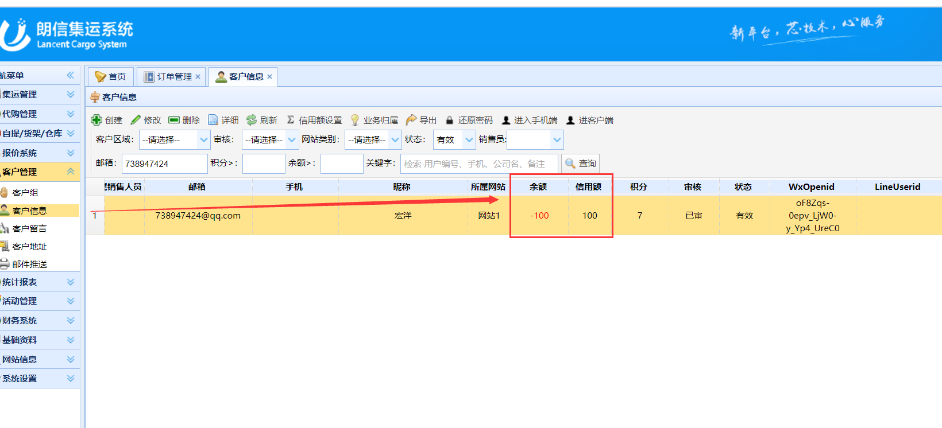The width and height of the screenshot is (942, 428).
Task: Click the 宏洋 nickname cell
Action: pos(403,216)
